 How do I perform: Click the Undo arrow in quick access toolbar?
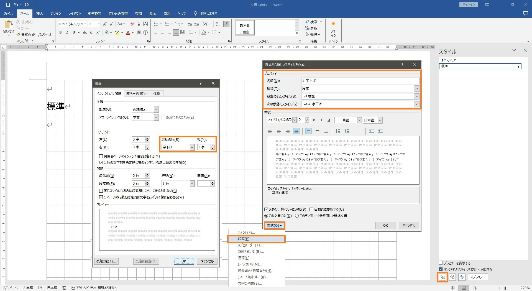coord(16,5)
